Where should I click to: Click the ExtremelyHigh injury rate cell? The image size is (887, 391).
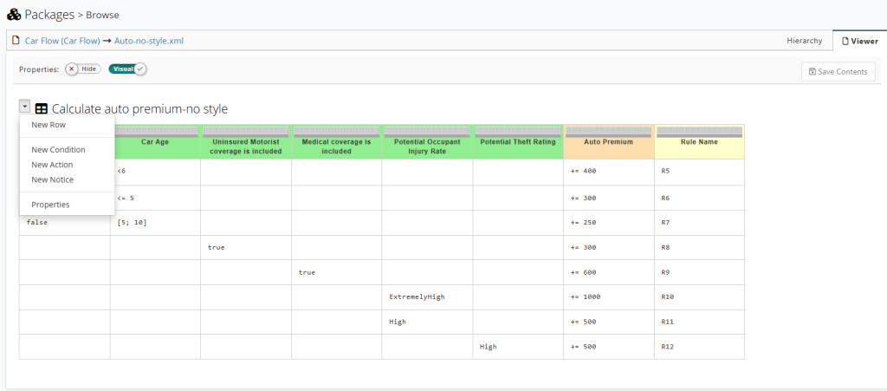(427, 297)
